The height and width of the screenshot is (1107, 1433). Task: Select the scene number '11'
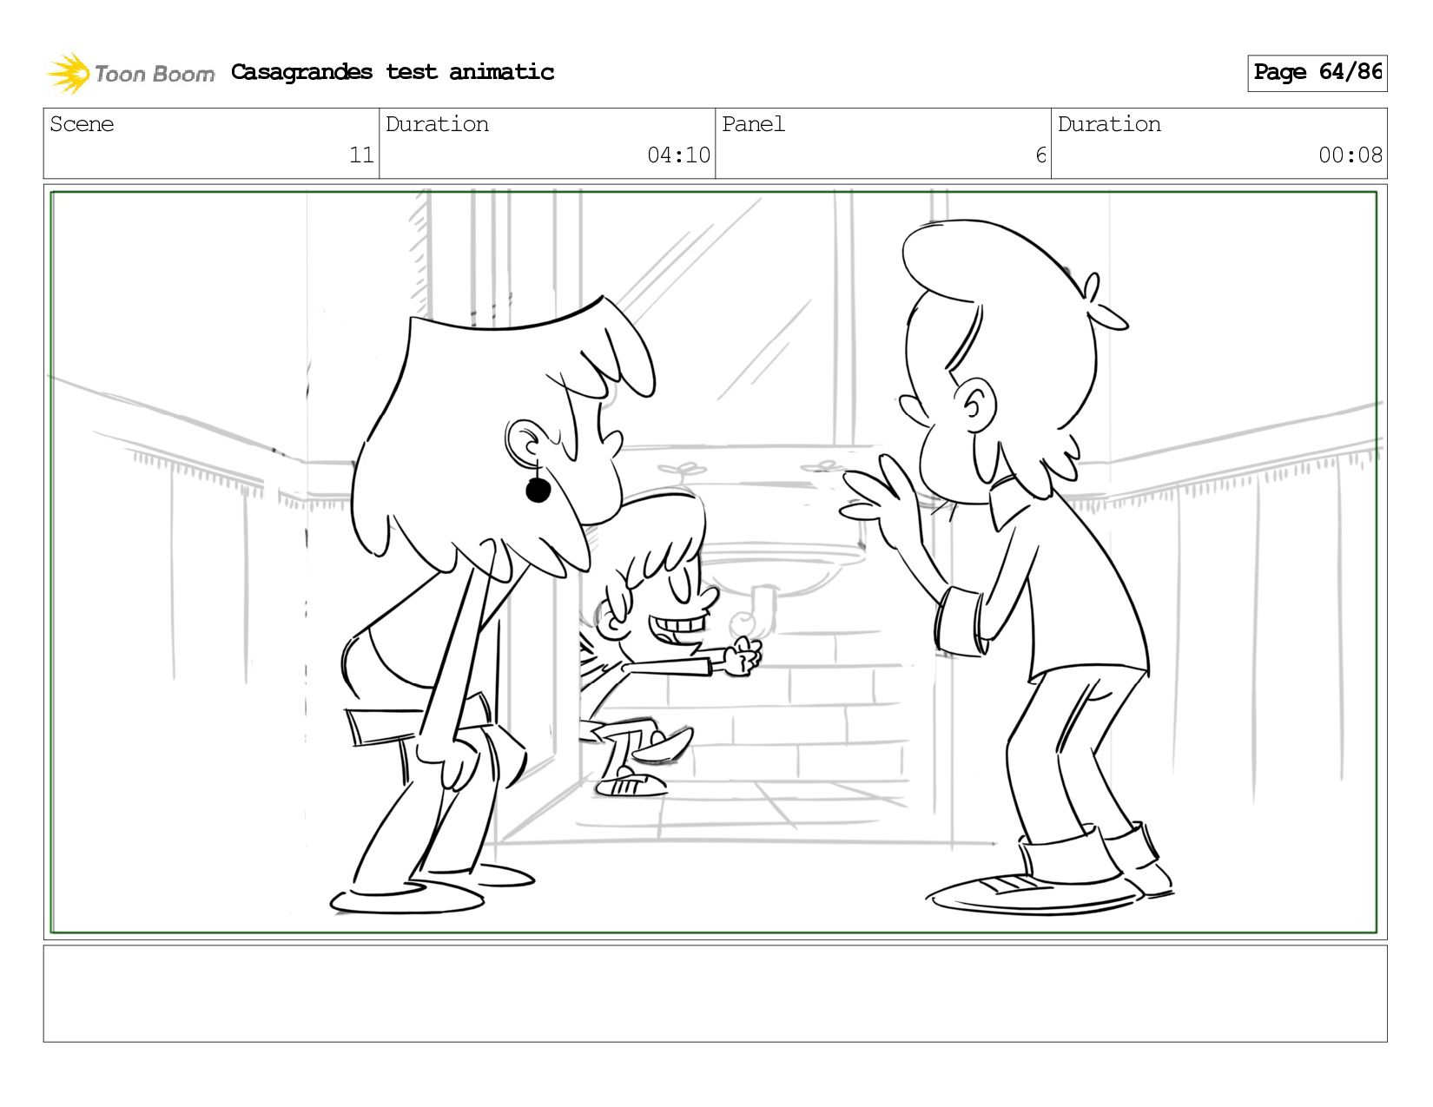pyautogui.click(x=361, y=155)
